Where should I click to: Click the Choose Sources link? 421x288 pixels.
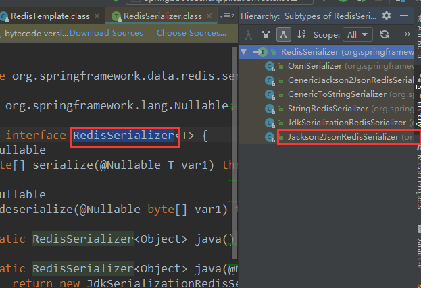191,33
